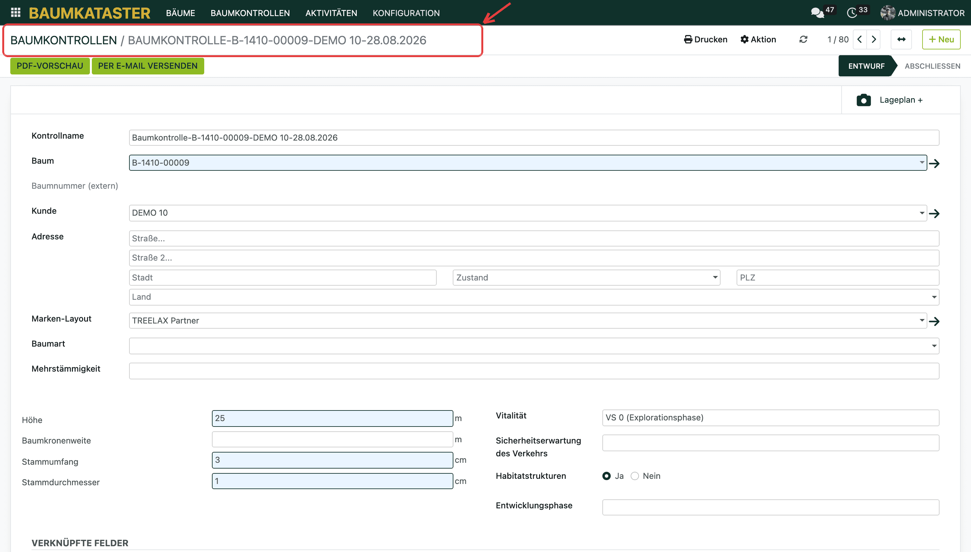
Task: Click the PDF-Vorschau button
Action: pos(50,66)
